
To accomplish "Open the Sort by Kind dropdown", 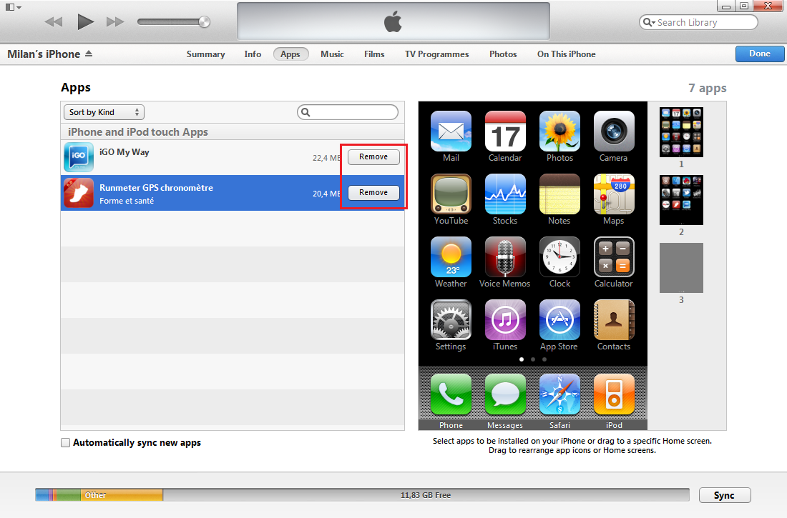I will [104, 112].
